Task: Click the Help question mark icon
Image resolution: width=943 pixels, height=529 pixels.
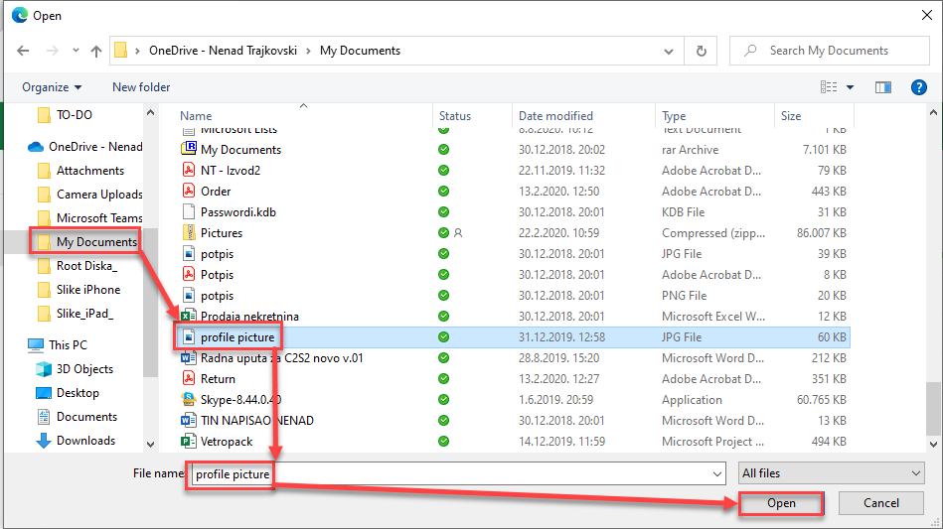Action: click(x=919, y=87)
